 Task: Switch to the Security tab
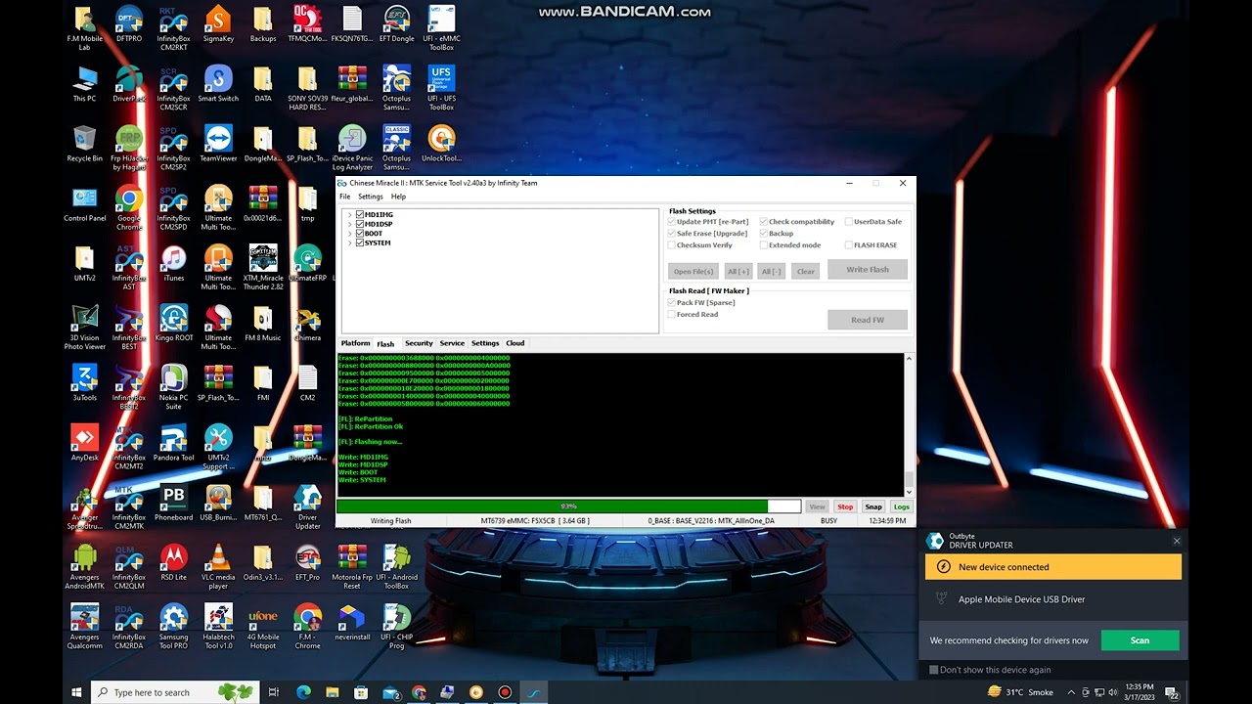[x=419, y=343]
